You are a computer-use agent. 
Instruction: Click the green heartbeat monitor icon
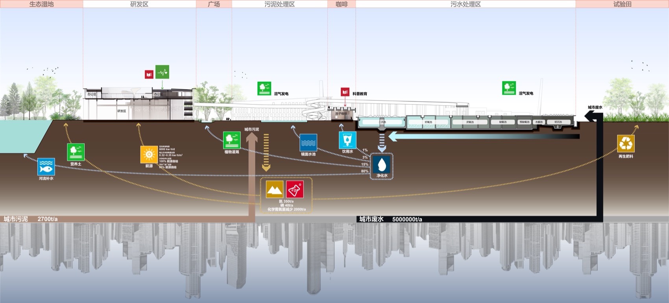pyautogui.click(x=162, y=72)
